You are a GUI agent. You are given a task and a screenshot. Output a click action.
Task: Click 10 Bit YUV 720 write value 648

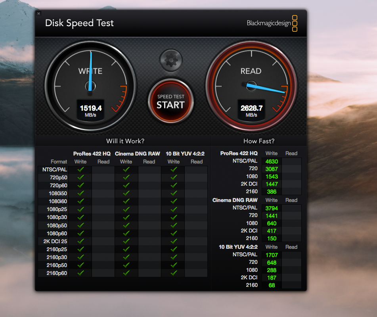[272, 263]
